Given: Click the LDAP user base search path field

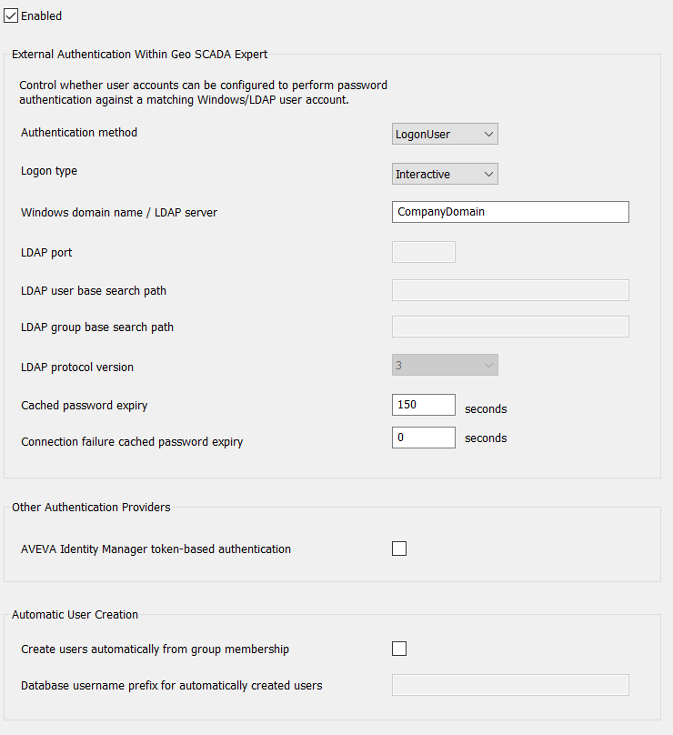Looking at the screenshot, I should 509,290.
